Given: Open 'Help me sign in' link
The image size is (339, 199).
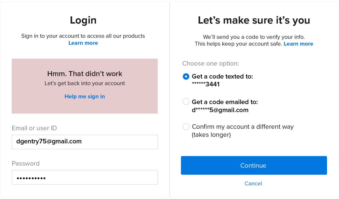Looking at the screenshot, I should 84,96.
